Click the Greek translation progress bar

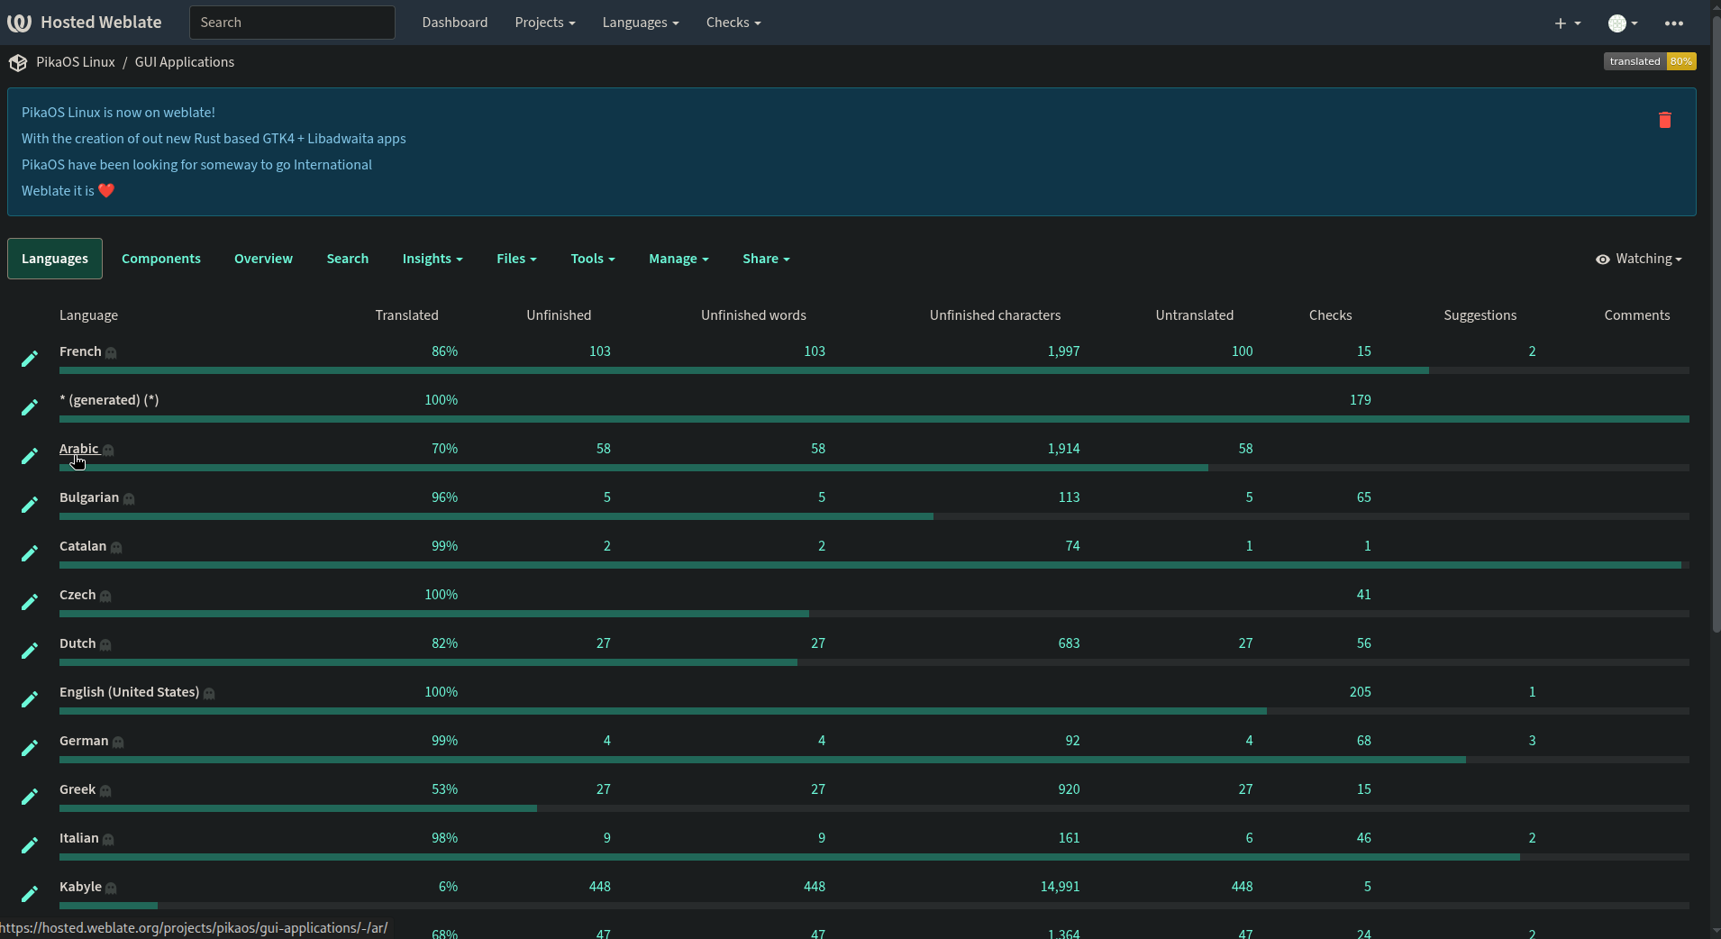[x=874, y=808]
